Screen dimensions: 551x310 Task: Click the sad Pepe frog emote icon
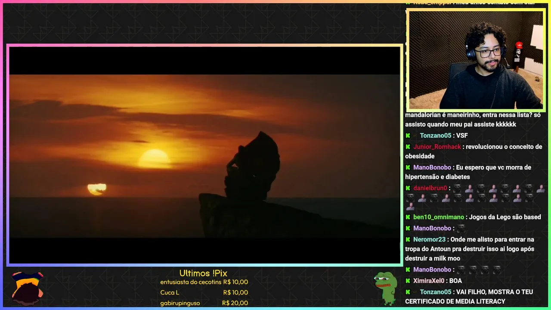coord(385,288)
